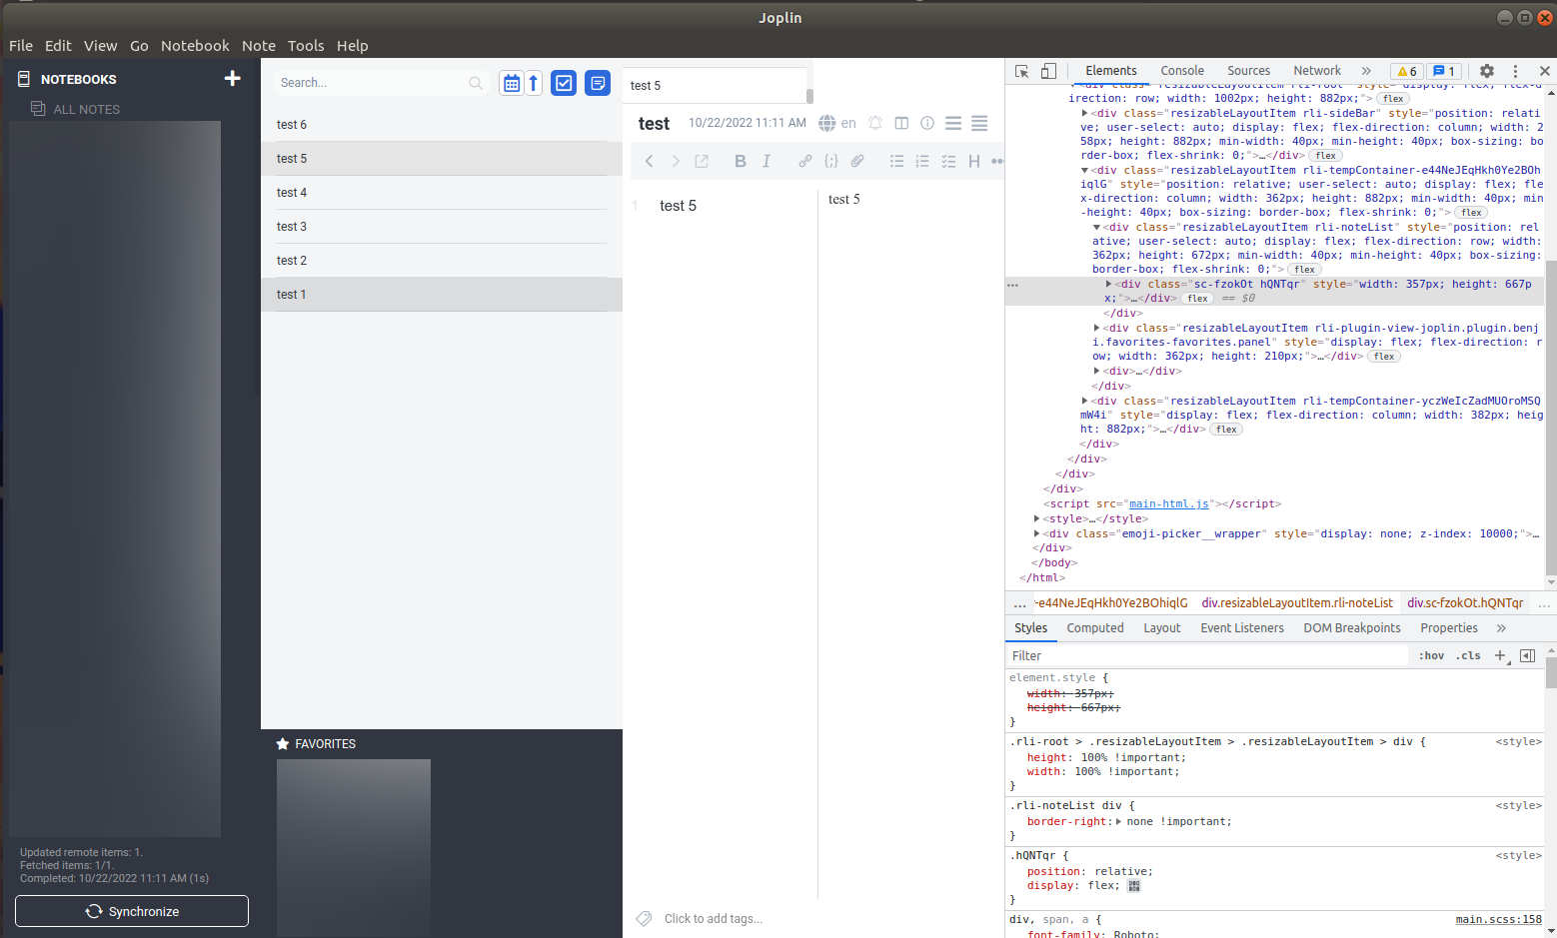
Task: Reverse note sort order arrow
Action: point(534,83)
